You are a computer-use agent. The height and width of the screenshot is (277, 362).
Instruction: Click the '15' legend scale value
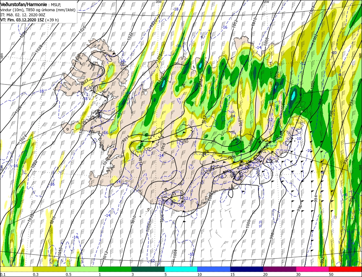click(232, 274)
